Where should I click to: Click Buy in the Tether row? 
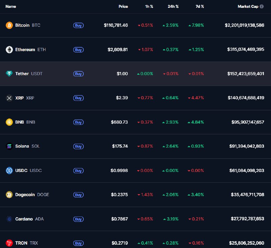point(78,74)
